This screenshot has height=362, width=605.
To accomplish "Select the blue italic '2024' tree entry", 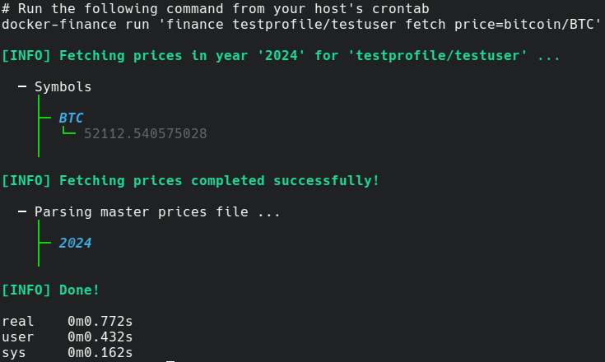I will [x=75, y=243].
